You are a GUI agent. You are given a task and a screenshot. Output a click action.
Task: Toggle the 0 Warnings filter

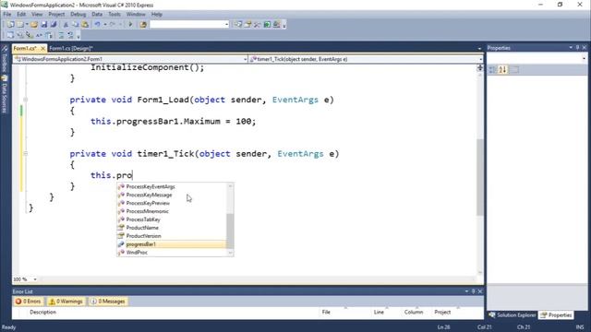click(x=66, y=302)
